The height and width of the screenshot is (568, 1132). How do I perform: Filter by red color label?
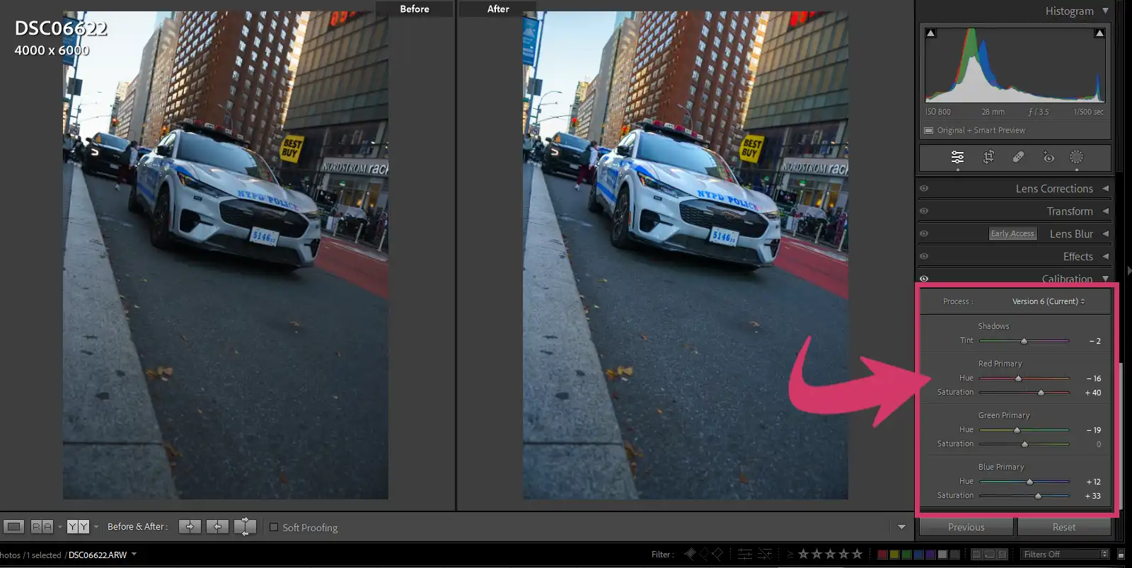(882, 555)
